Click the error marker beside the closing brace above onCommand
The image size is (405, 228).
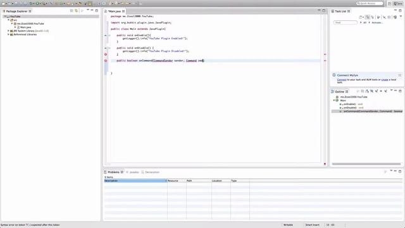click(106, 54)
